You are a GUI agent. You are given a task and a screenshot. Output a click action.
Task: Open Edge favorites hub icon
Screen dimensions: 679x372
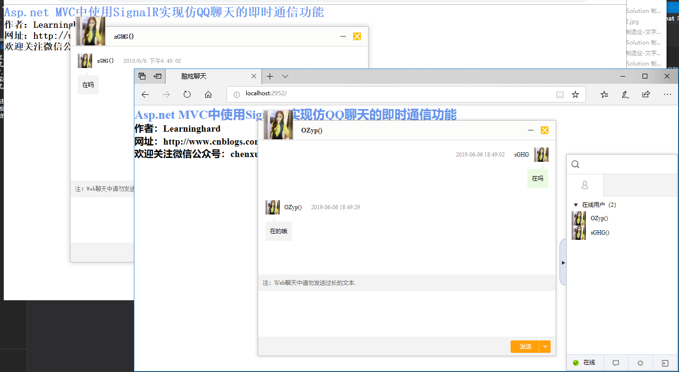pyautogui.click(x=604, y=95)
